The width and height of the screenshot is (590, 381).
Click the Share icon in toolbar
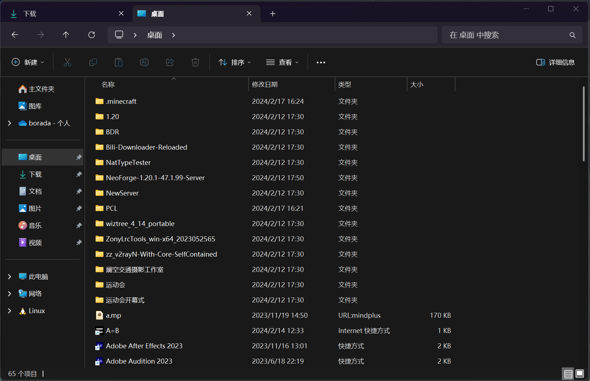pyautogui.click(x=170, y=63)
